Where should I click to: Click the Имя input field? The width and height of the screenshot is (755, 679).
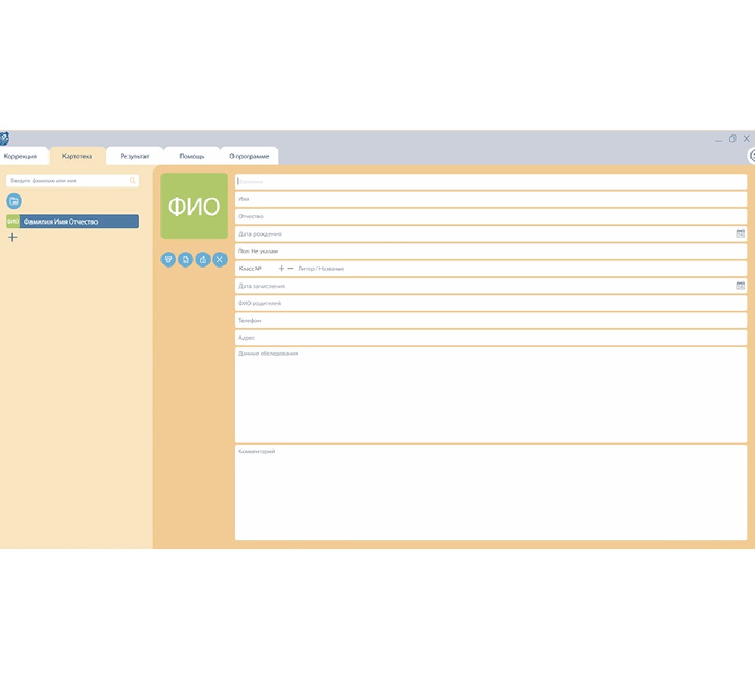(x=491, y=198)
